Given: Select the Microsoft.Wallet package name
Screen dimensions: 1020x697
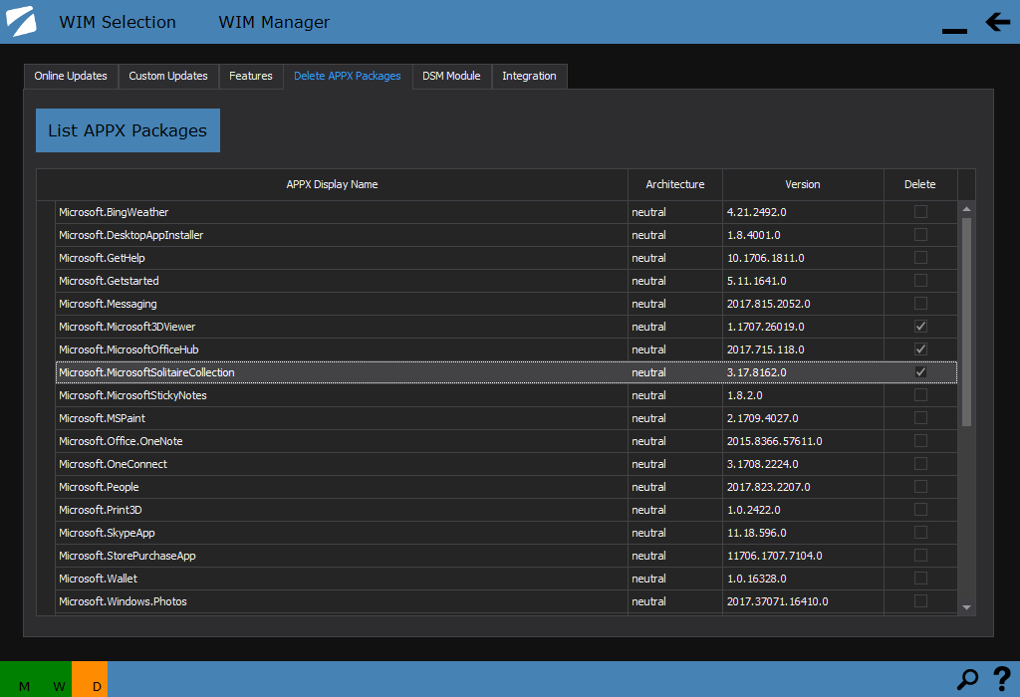Looking at the screenshot, I should [x=98, y=579].
